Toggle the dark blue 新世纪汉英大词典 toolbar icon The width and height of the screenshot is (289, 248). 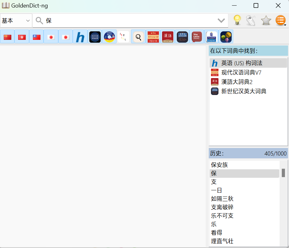click(182, 37)
